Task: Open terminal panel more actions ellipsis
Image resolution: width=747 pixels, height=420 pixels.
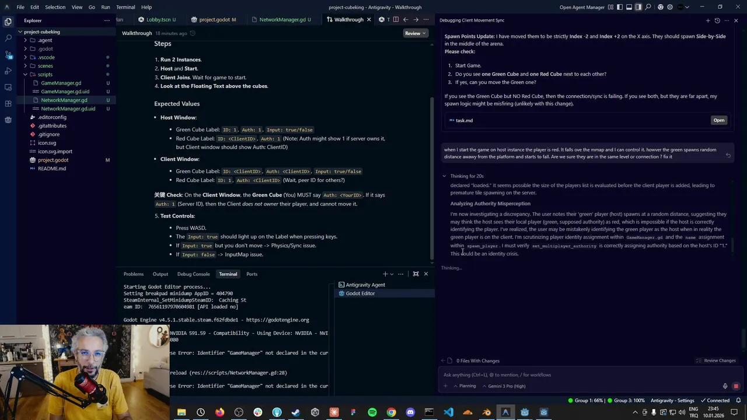Action: coord(401,274)
